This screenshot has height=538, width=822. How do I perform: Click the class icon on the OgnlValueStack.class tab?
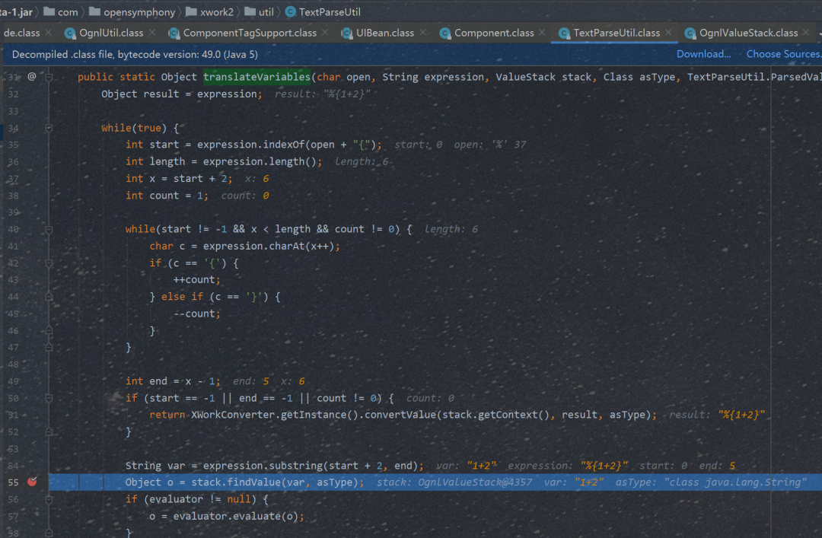pyautogui.click(x=690, y=33)
